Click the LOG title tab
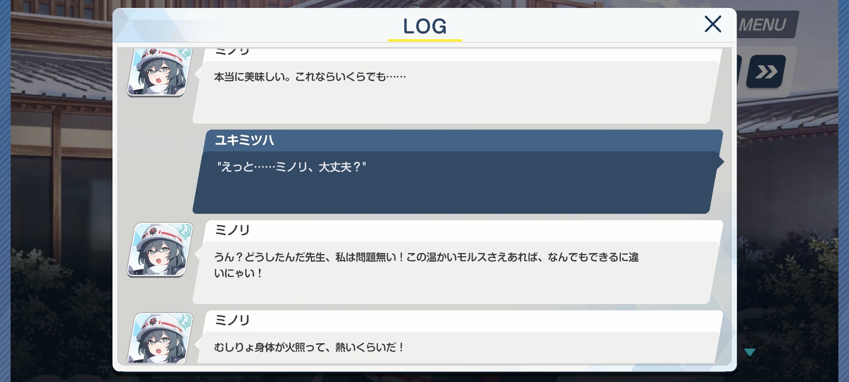Image resolution: width=849 pixels, height=382 pixels. (424, 25)
